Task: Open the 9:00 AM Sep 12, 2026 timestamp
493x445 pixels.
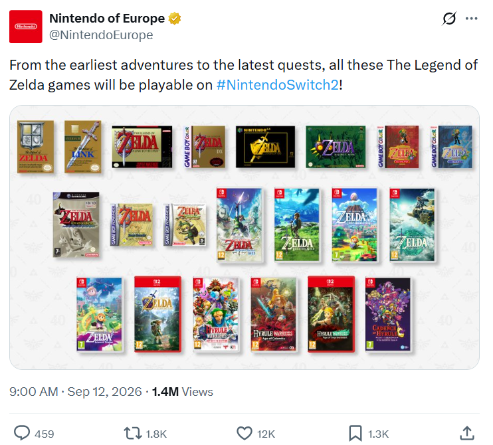Action: click(x=76, y=392)
